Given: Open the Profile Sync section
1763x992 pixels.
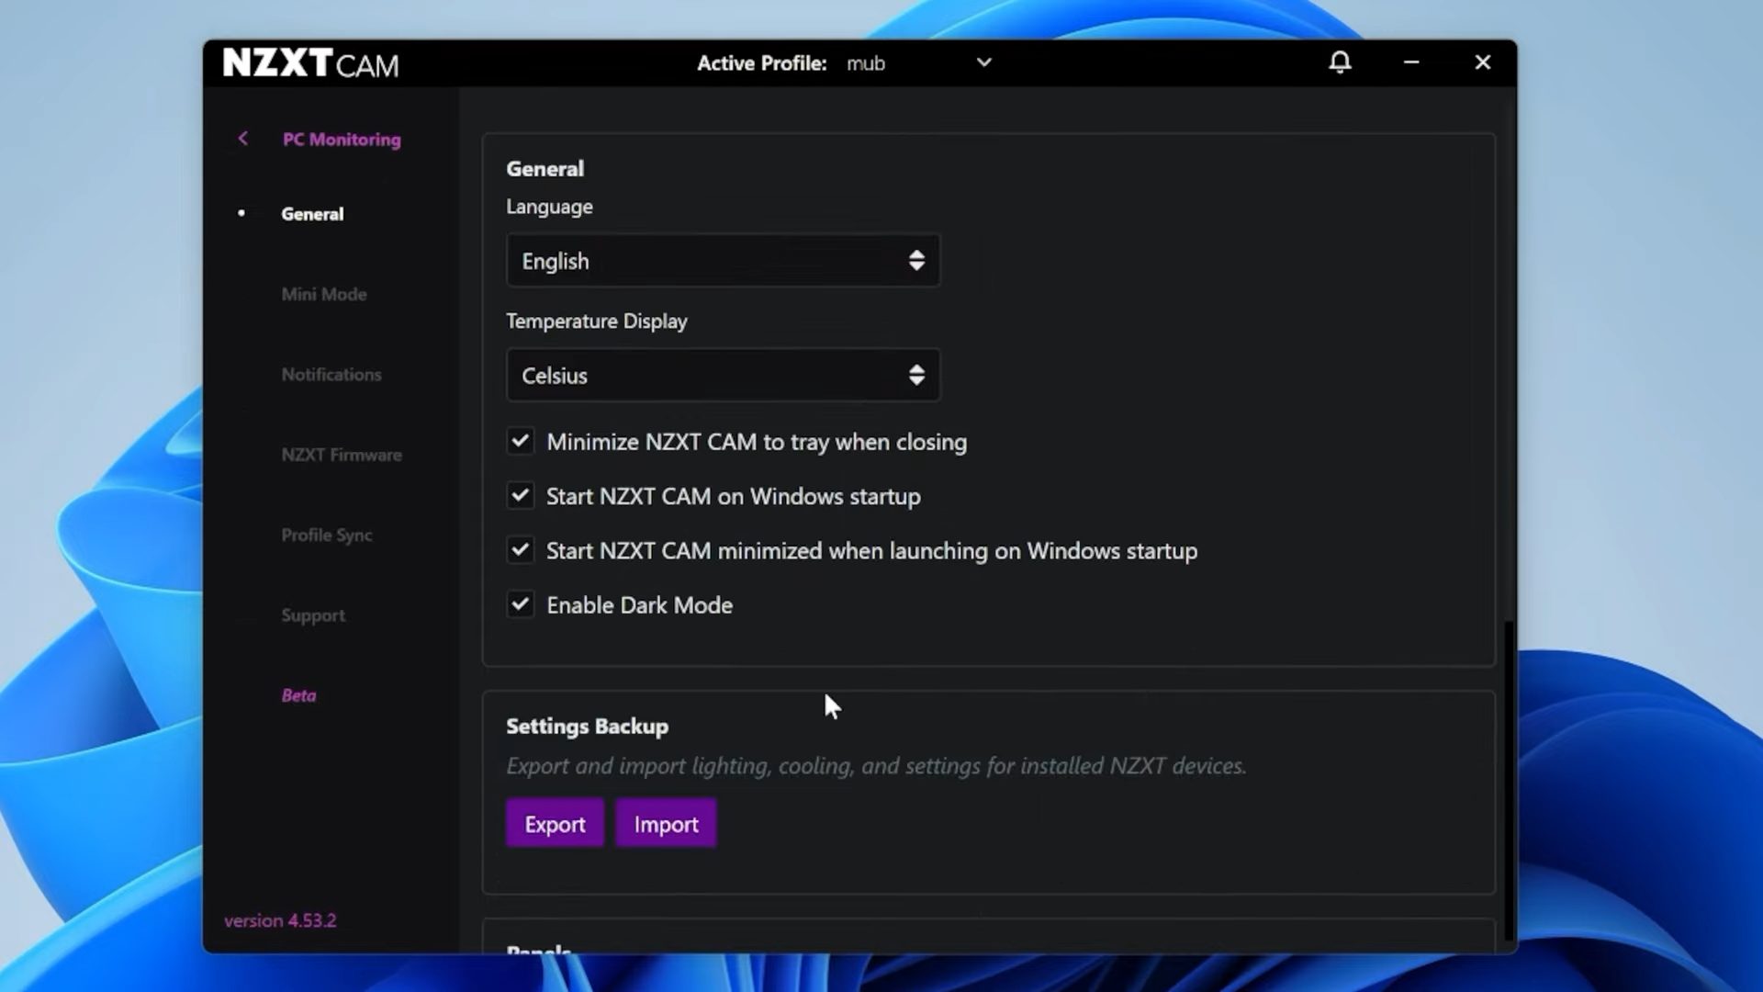Looking at the screenshot, I should point(327,535).
